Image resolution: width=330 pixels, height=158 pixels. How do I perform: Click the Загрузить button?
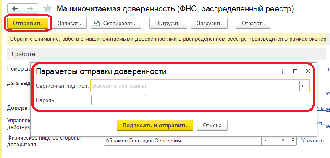tap(209, 23)
